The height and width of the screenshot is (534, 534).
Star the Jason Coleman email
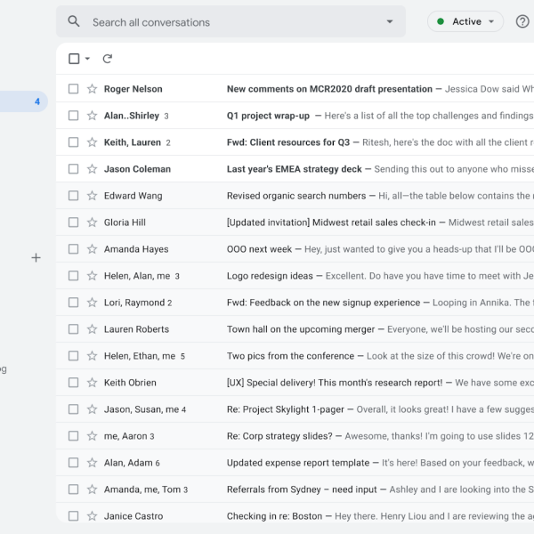[92, 169]
